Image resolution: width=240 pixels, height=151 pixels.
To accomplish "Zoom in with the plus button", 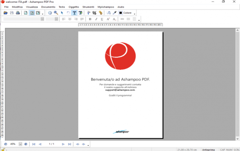I will point(26,144).
